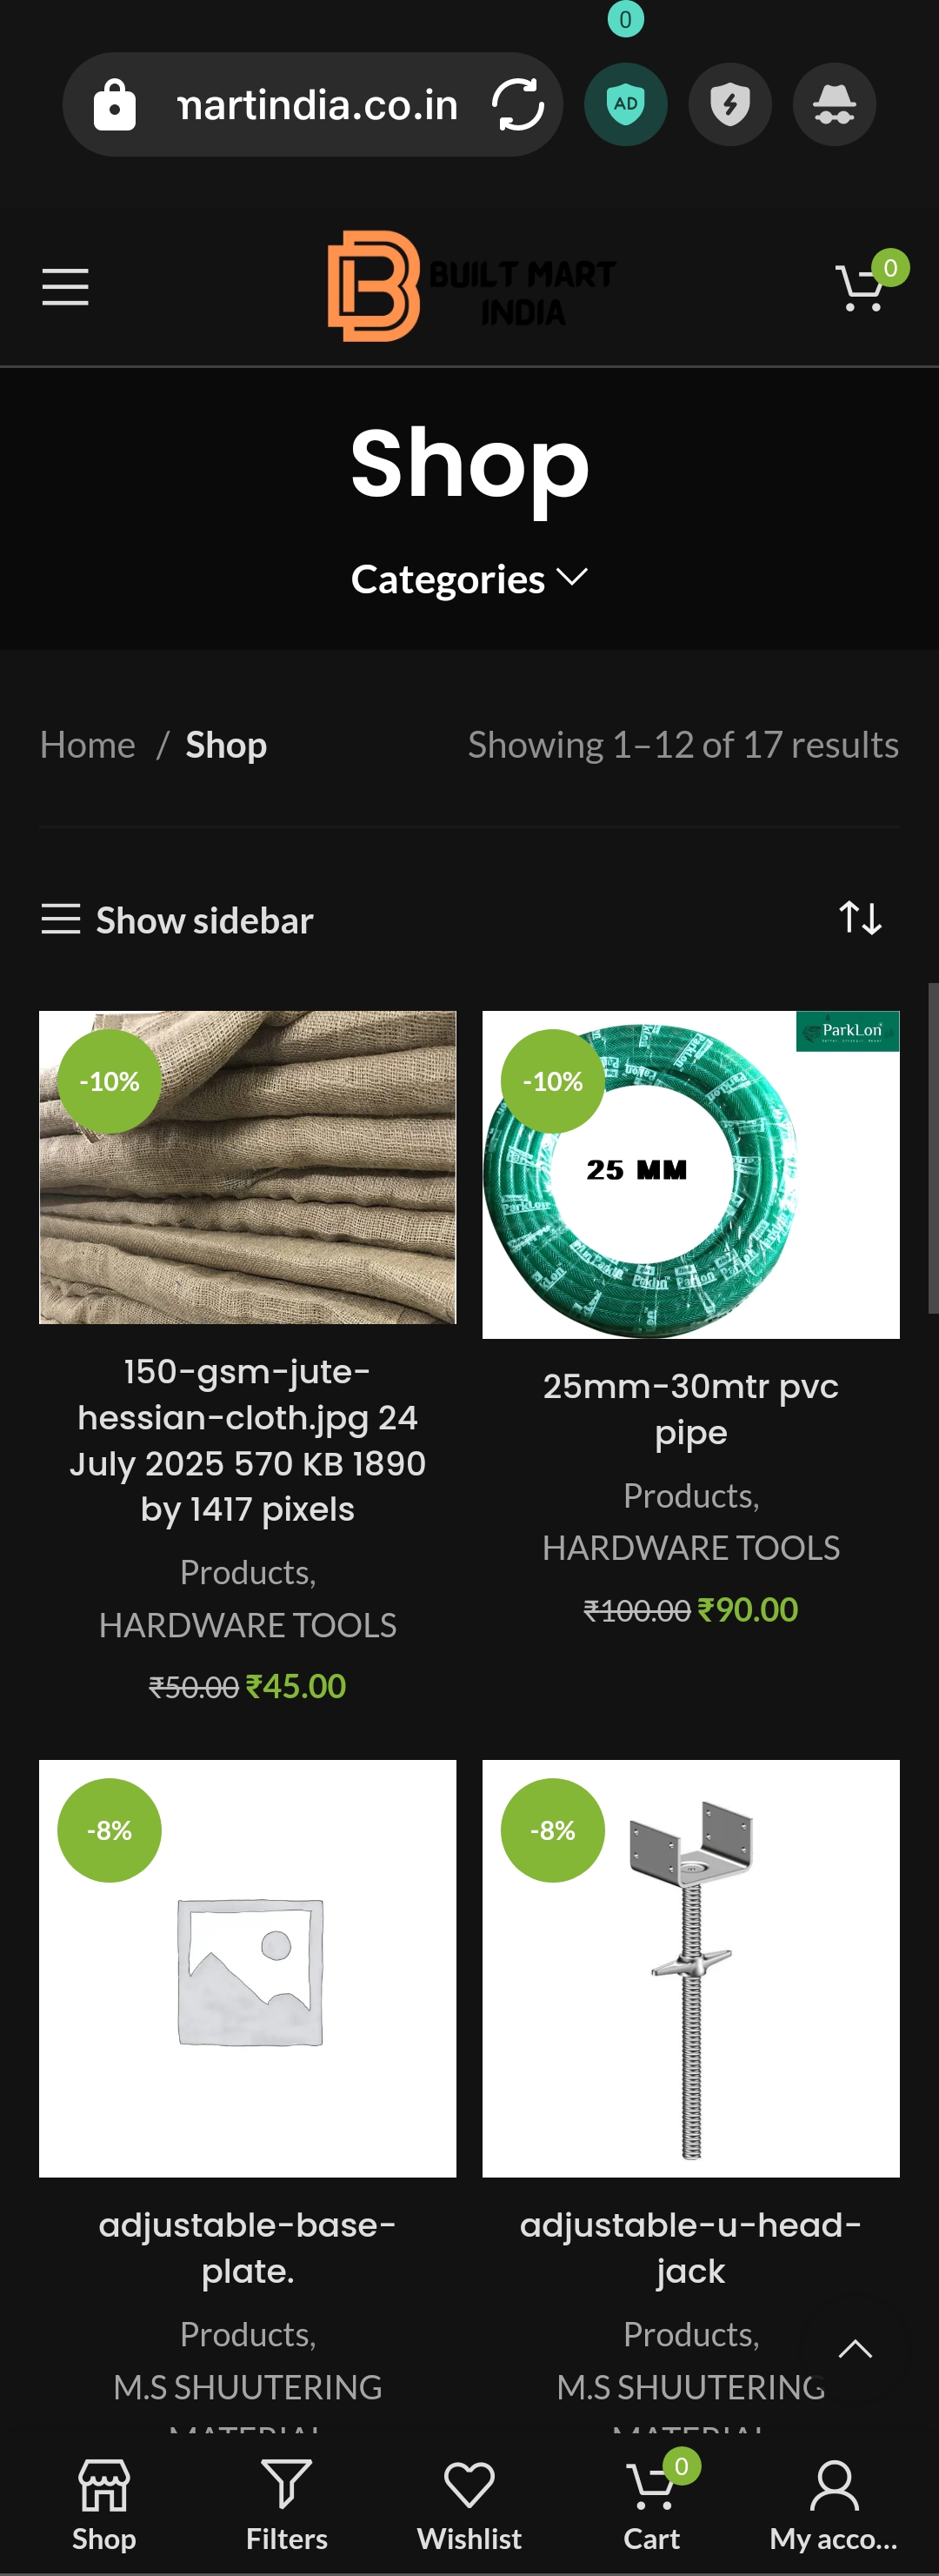Screen dimensions: 939x2576
Task: Open incognito mode hat icon
Action: pyautogui.click(x=834, y=104)
